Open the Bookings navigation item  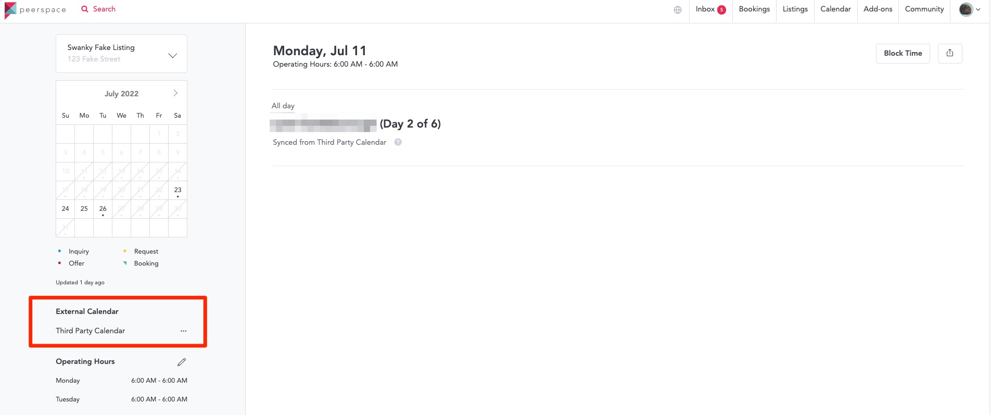[754, 9]
